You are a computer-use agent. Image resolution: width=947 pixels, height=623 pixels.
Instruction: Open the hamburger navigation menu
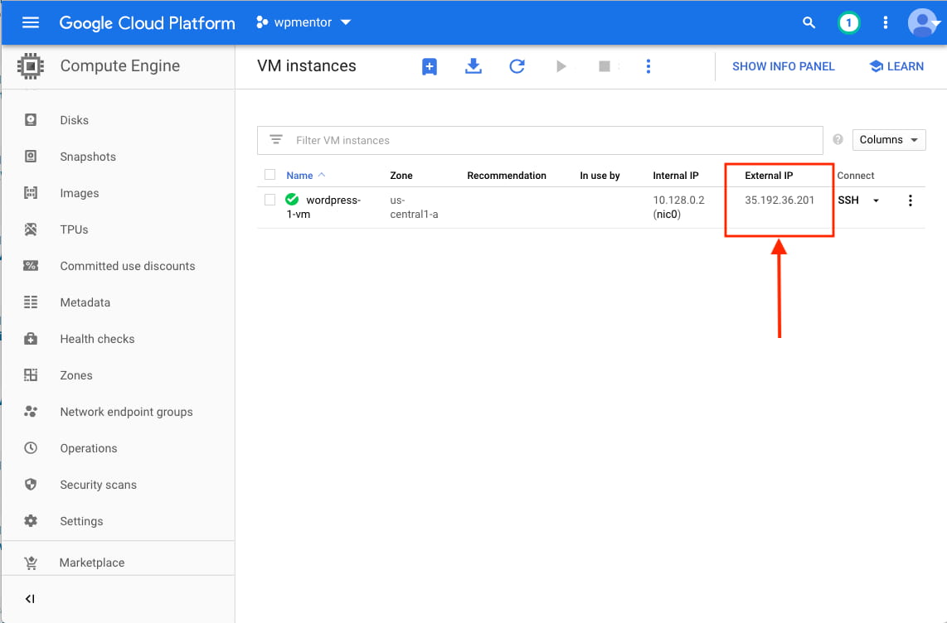pyautogui.click(x=30, y=23)
